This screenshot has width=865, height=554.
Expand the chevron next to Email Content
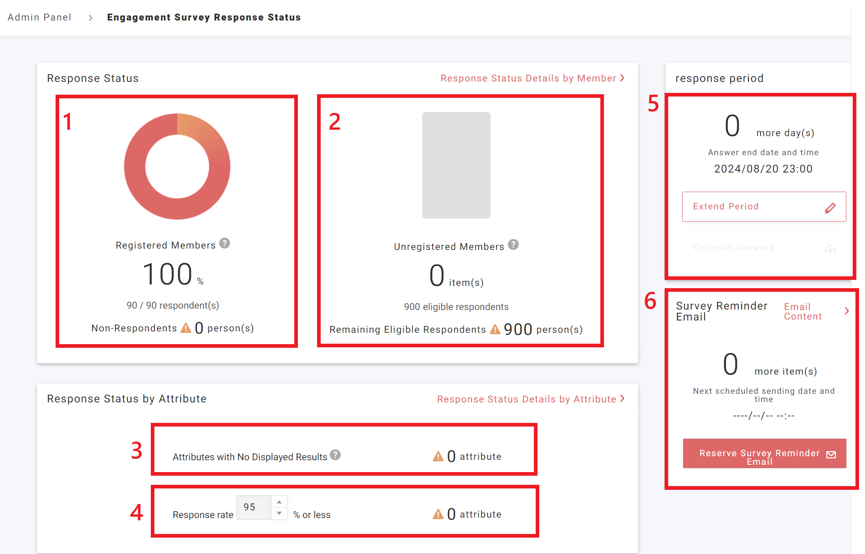point(846,311)
